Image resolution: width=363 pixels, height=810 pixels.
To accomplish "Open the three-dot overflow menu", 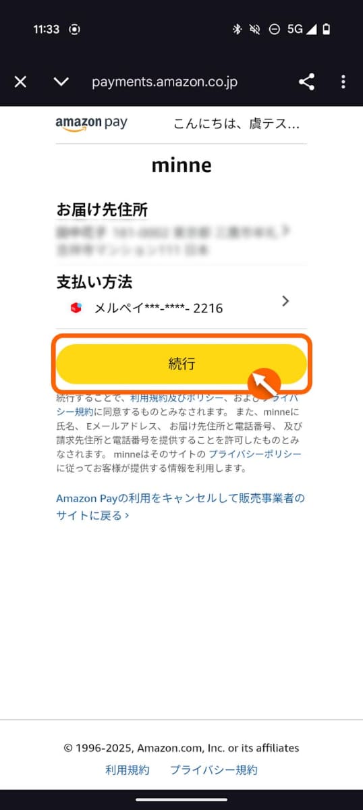I will point(343,82).
